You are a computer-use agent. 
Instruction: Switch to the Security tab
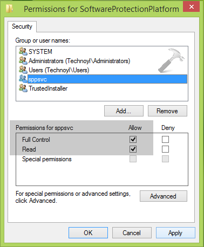point(22,26)
